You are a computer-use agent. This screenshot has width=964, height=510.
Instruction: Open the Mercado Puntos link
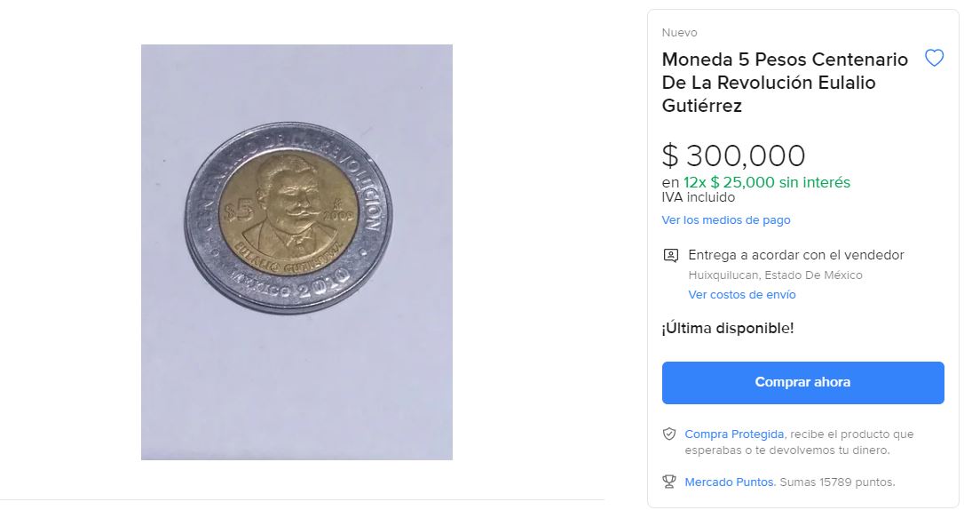tap(731, 482)
